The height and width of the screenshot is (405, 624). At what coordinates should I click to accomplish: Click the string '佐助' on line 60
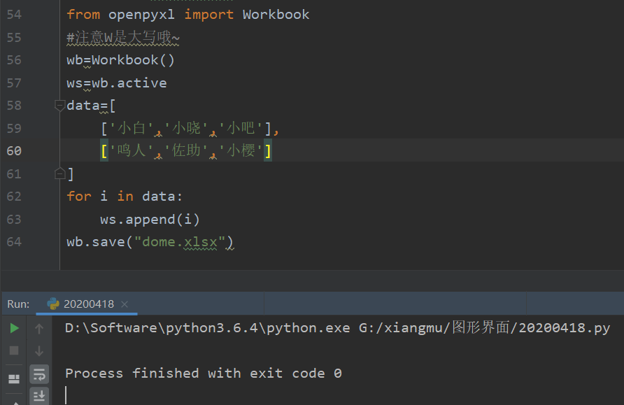coord(186,151)
